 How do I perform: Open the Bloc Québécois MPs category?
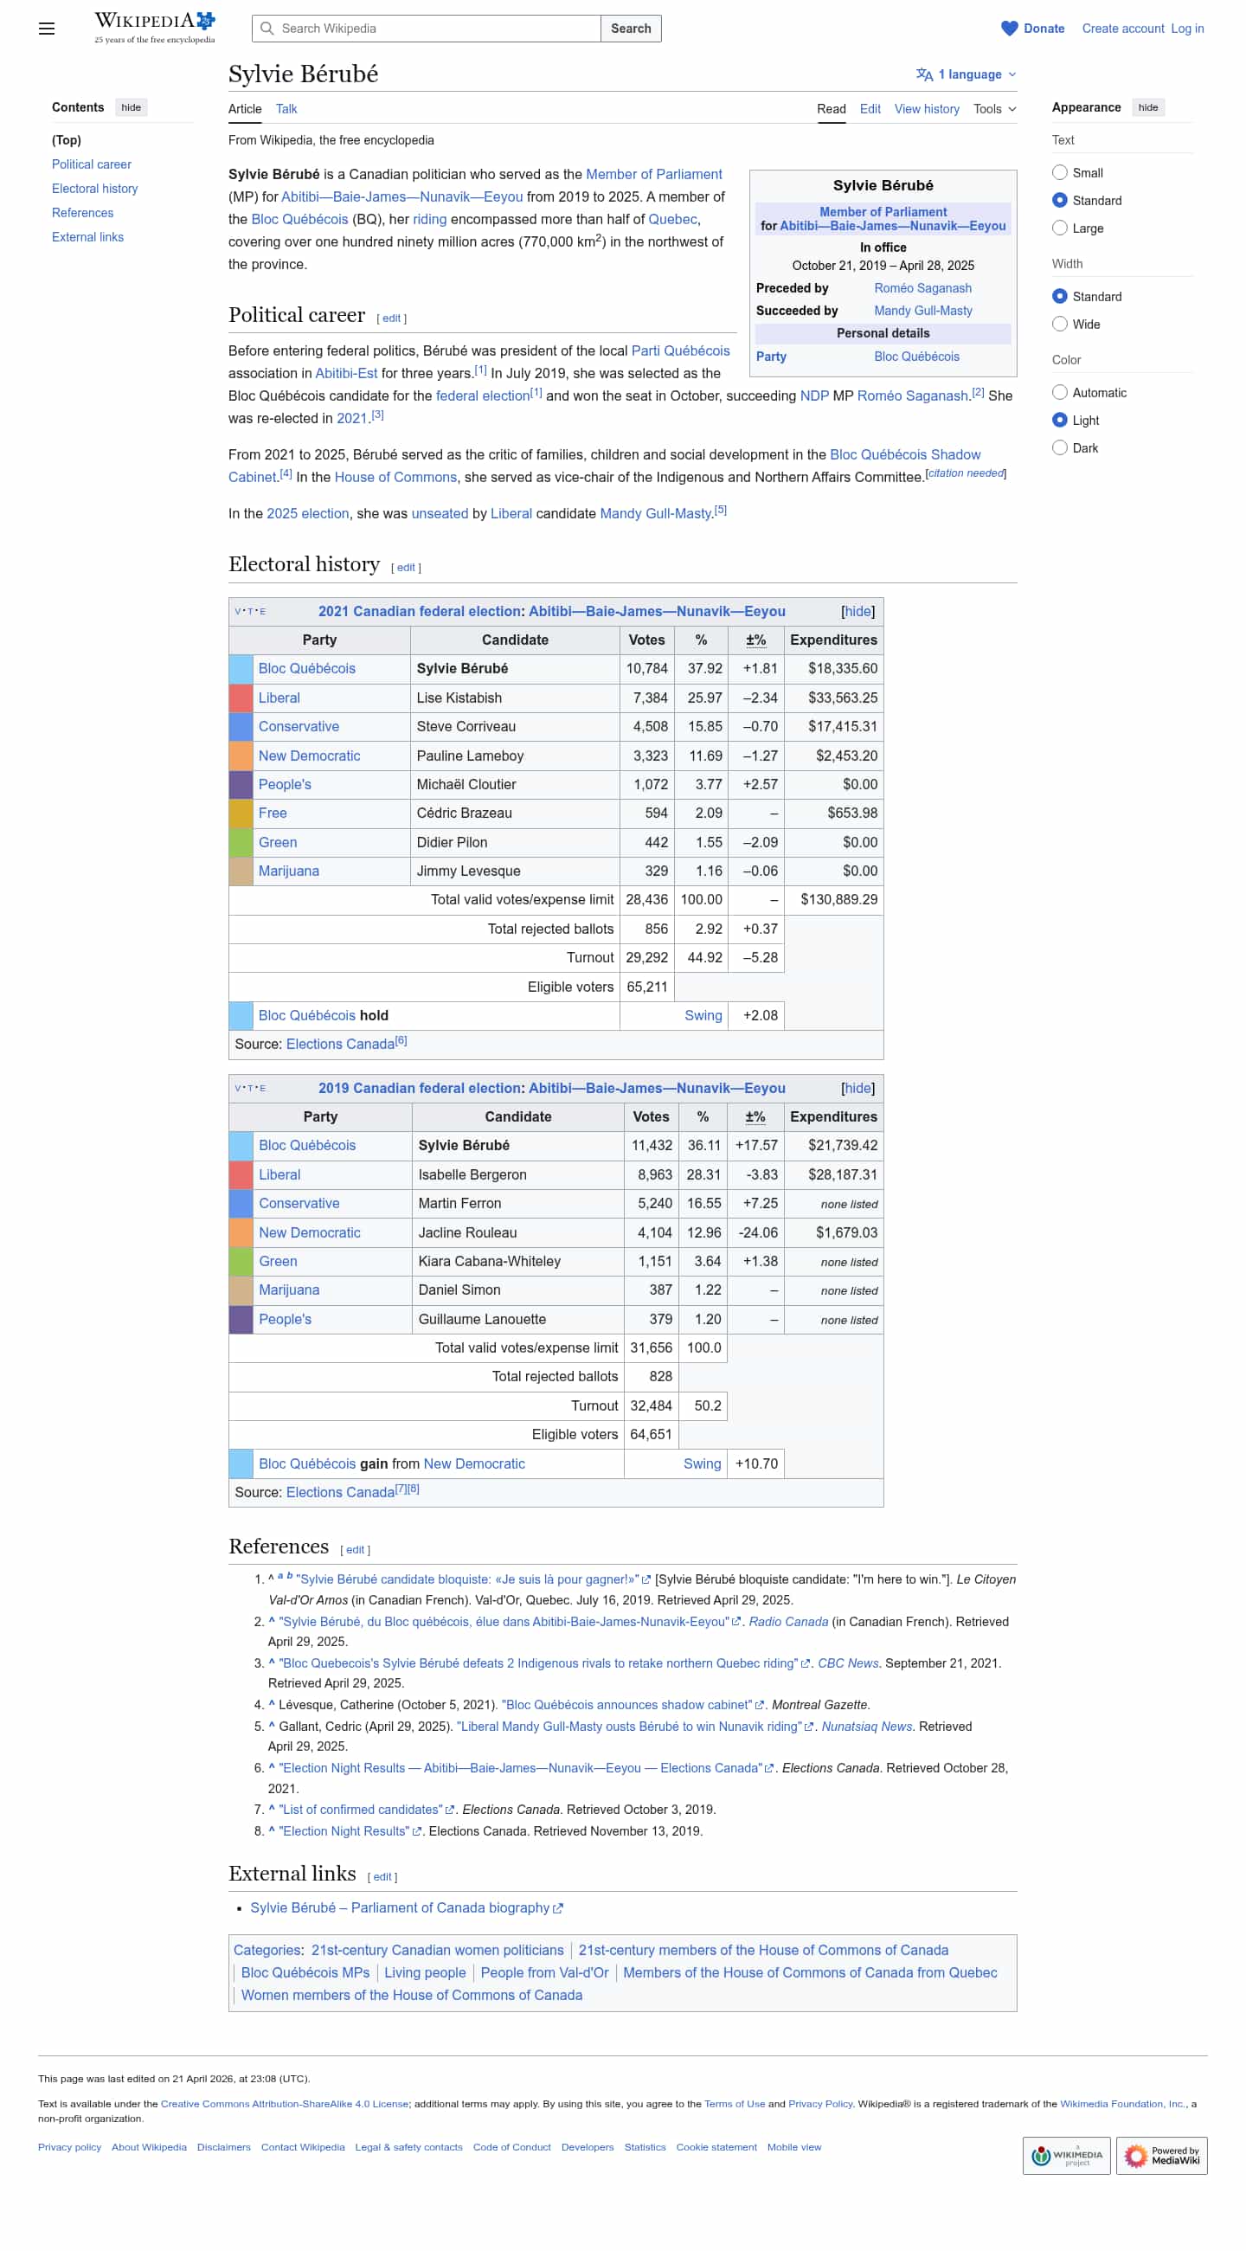[x=305, y=1973]
